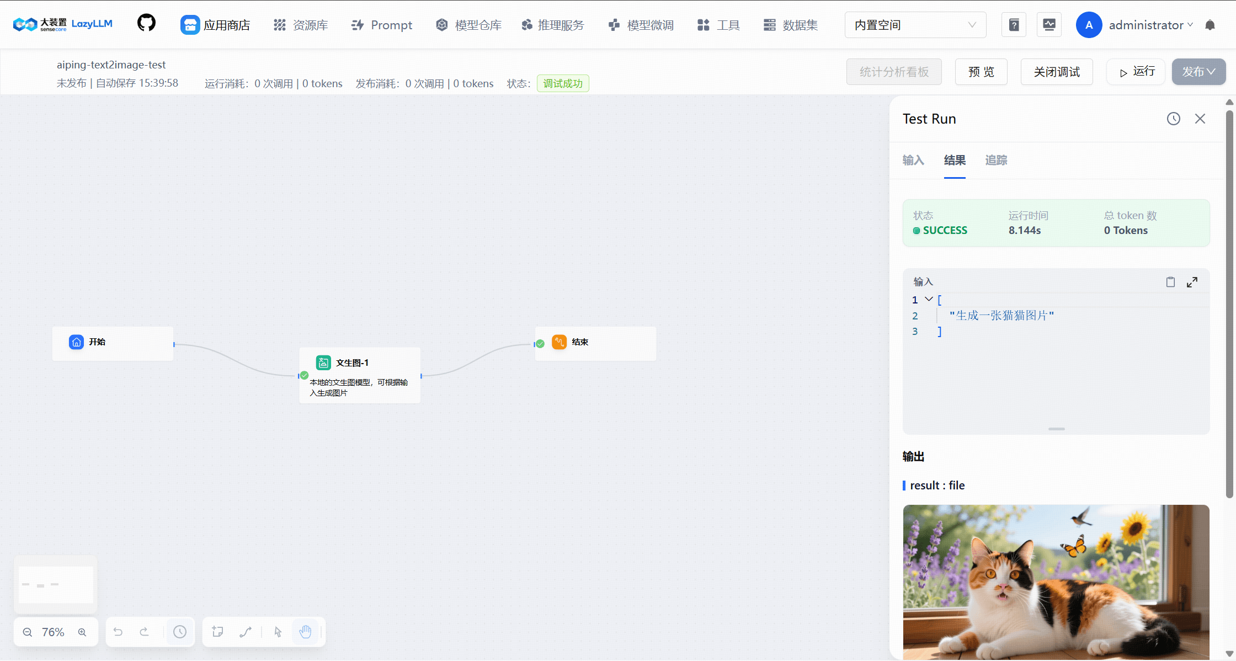Open the 内置空间 workspace dropdown
Viewport: 1236px width, 661px height.
915,25
